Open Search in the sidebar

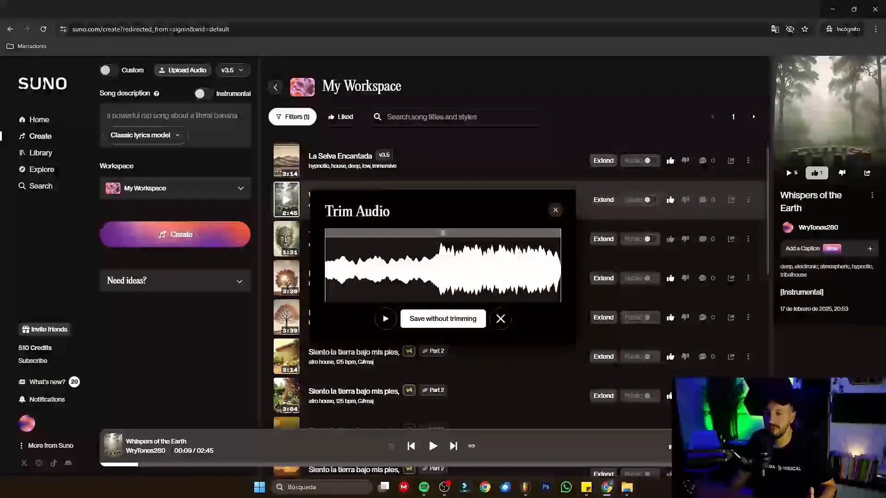36,186
